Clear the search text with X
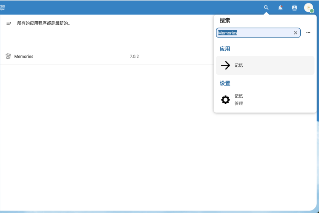Image resolution: width=319 pixels, height=213 pixels. [x=296, y=33]
